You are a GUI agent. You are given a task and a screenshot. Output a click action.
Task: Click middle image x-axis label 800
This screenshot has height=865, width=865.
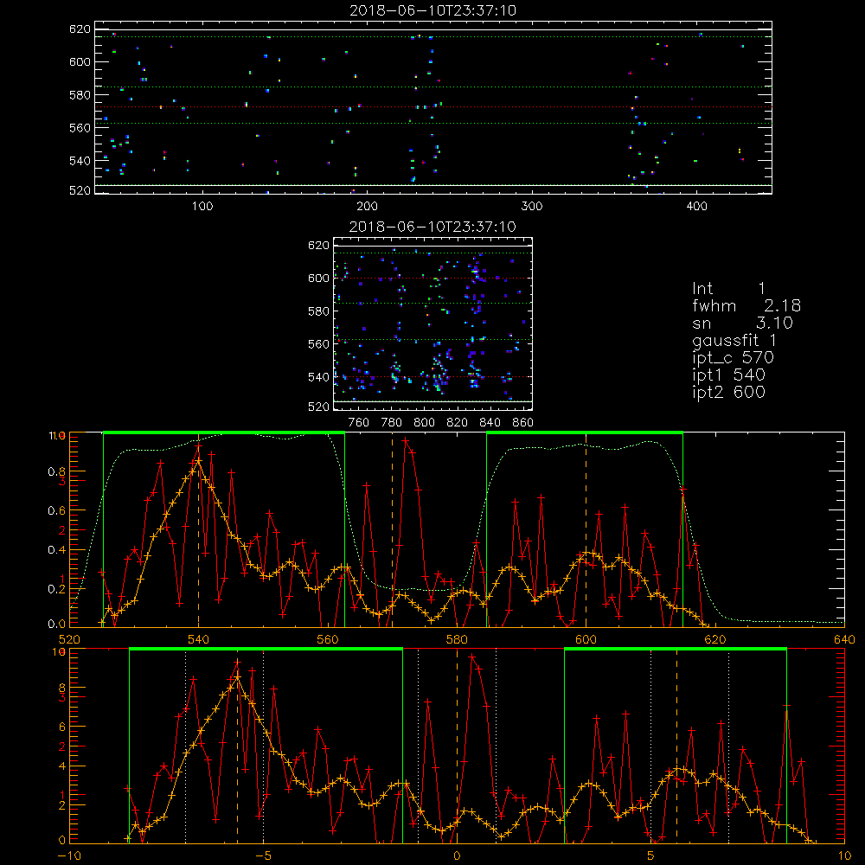(424, 423)
